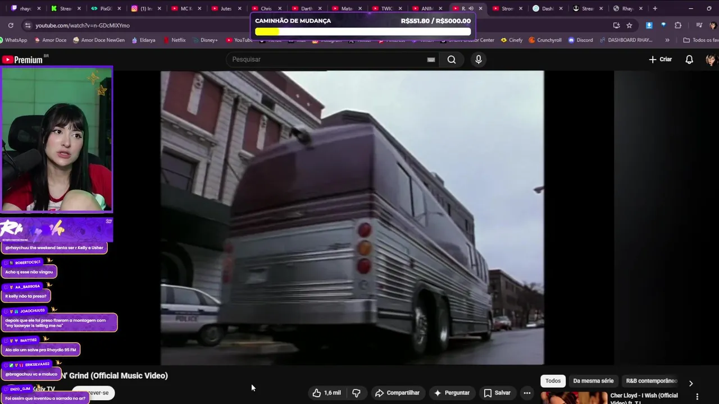This screenshot has width=719, height=404.
Task: Click the video player frame
Action: 352,218
